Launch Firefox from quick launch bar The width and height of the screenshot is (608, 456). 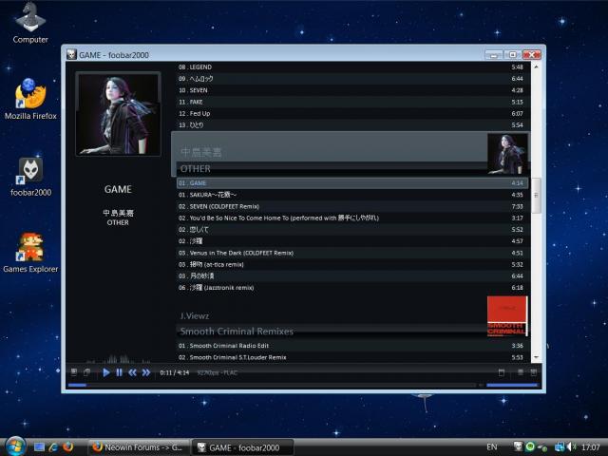[x=67, y=447]
